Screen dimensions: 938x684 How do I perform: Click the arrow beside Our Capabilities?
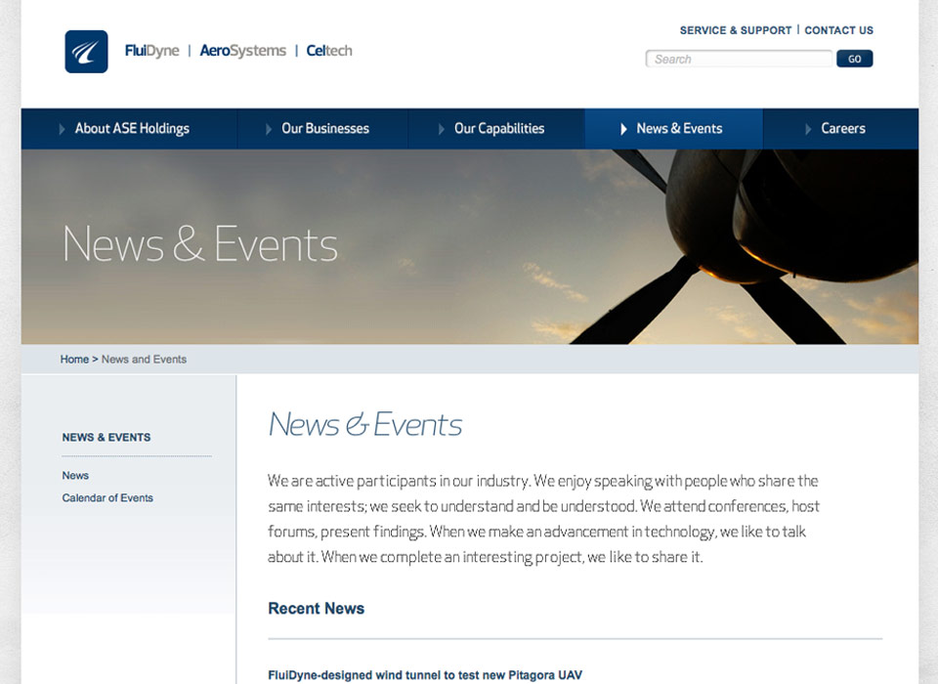coord(442,129)
